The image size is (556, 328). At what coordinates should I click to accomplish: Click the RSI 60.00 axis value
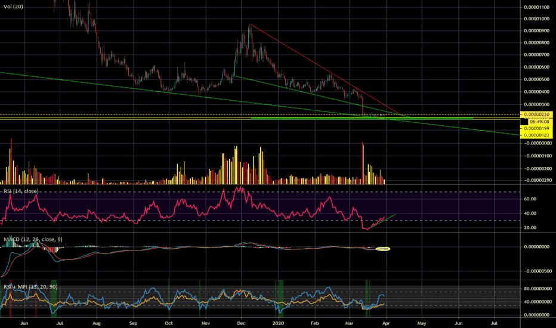tap(530, 199)
